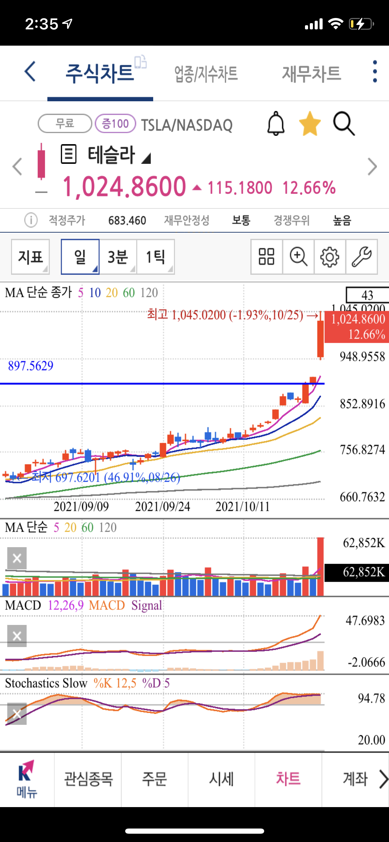Viewport: 389px width, 842px height.
Task: Tap the Stochastics Slow %K 12,5 label
Action: pos(115,683)
